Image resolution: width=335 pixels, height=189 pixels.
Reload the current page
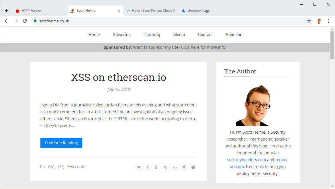25,21
